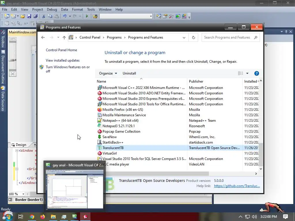This screenshot has height=221, width=295.
Task: Click View installed updates link
Action: (63, 60)
